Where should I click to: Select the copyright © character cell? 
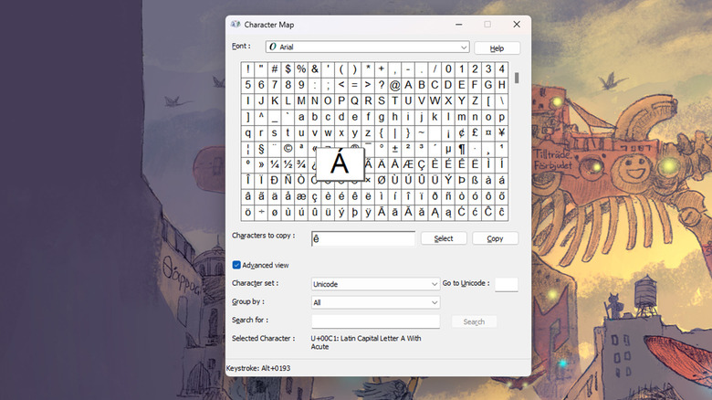pos(288,149)
